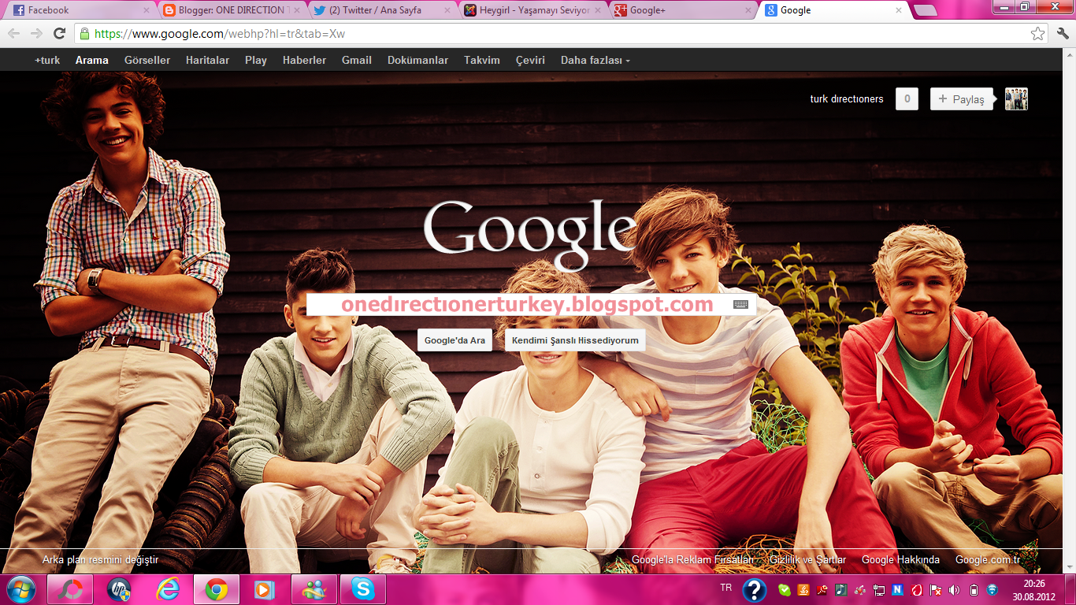Open the HP taskbar icon
1076x605 pixels.
coord(119,589)
